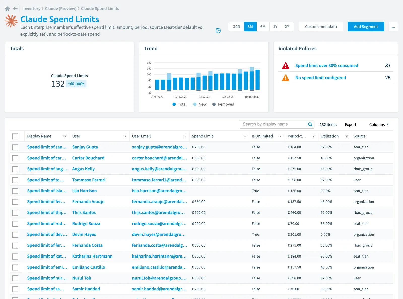The height and width of the screenshot is (299, 403).
Task: Click the Export button
Action: click(350, 125)
